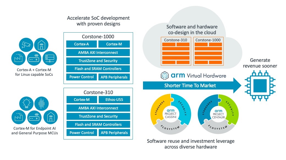Click Flash and SRAM Controllers in Corstone-1000
Image resolution: width=286 pixels, height=160 pixels.
(x=98, y=69)
